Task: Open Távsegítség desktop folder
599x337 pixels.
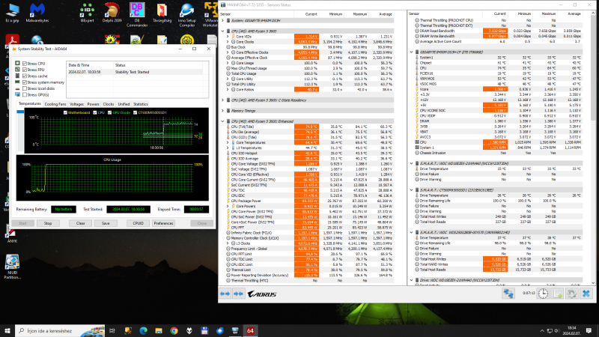Action: pyautogui.click(x=162, y=13)
